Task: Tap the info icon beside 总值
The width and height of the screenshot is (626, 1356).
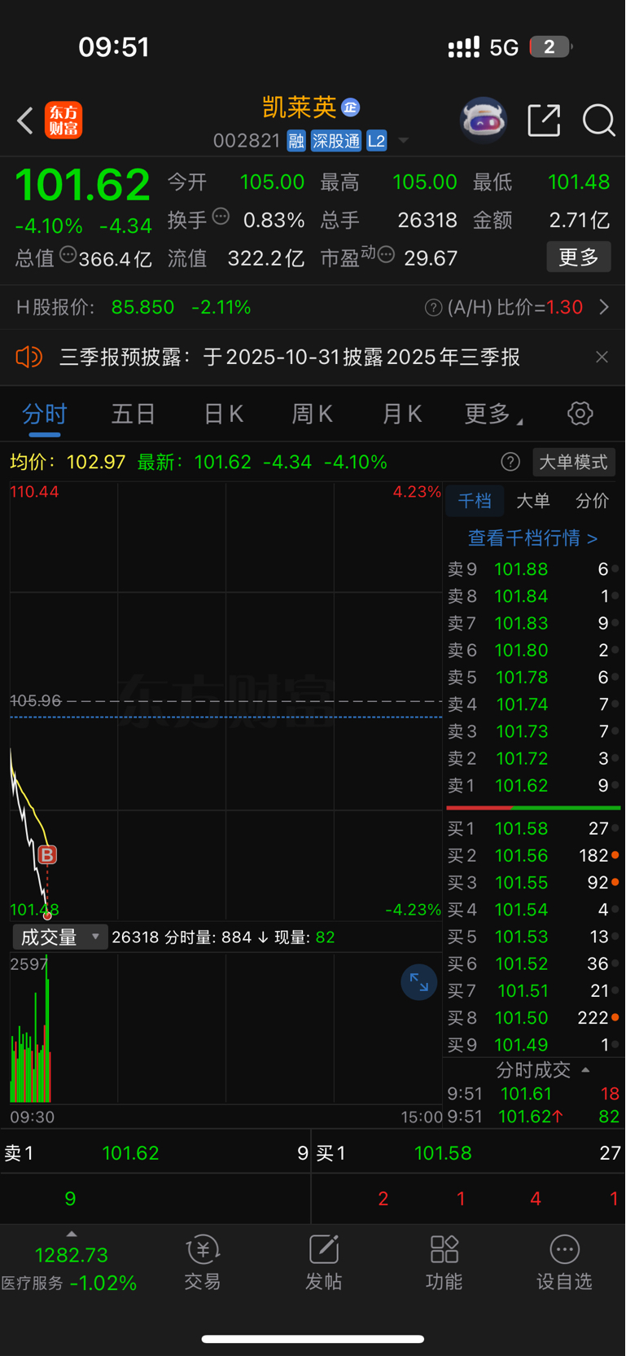Action: (x=68, y=255)
